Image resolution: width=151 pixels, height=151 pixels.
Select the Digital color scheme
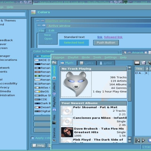43,111
